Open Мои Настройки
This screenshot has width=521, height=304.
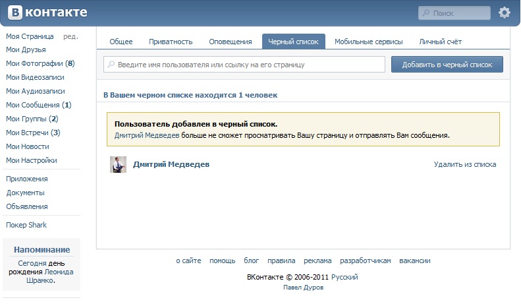31,160
